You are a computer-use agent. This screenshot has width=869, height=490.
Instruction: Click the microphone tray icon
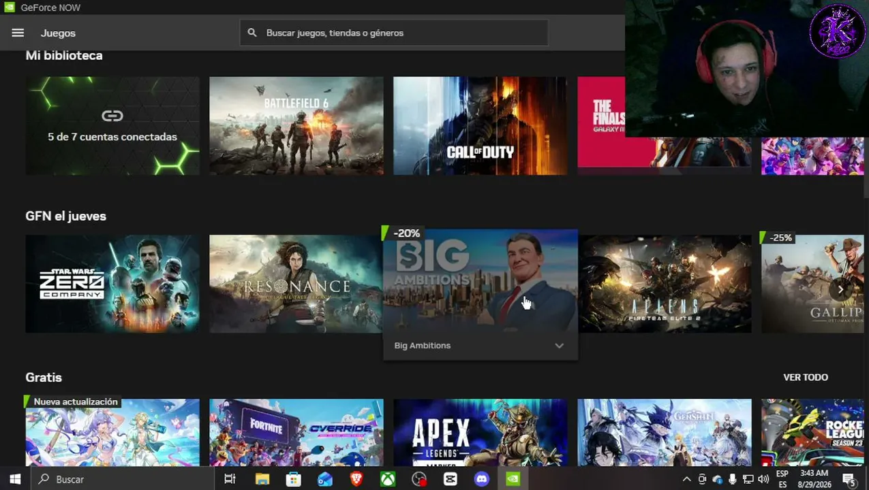click(733, 479)
